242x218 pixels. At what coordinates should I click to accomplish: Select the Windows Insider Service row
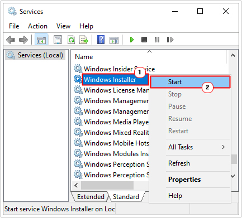[119, 69]
